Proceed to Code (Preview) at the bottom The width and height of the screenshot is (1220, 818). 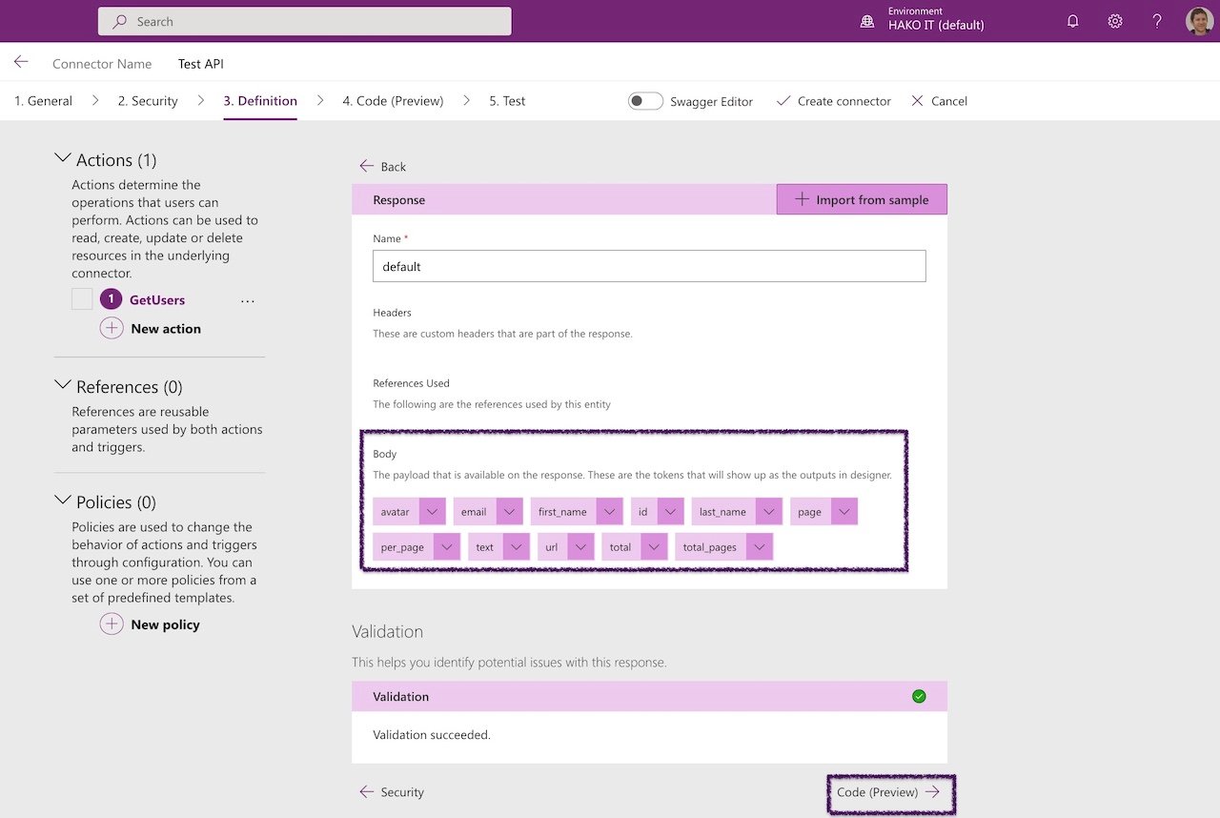click(888, 791)
